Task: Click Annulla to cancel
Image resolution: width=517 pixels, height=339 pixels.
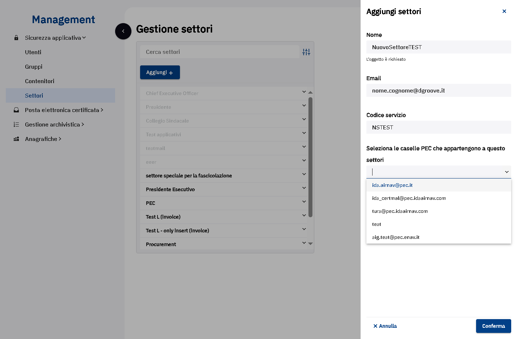Action: point(385,326)
